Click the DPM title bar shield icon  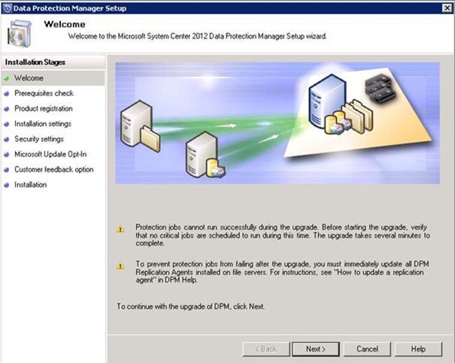tap(7, 8)
